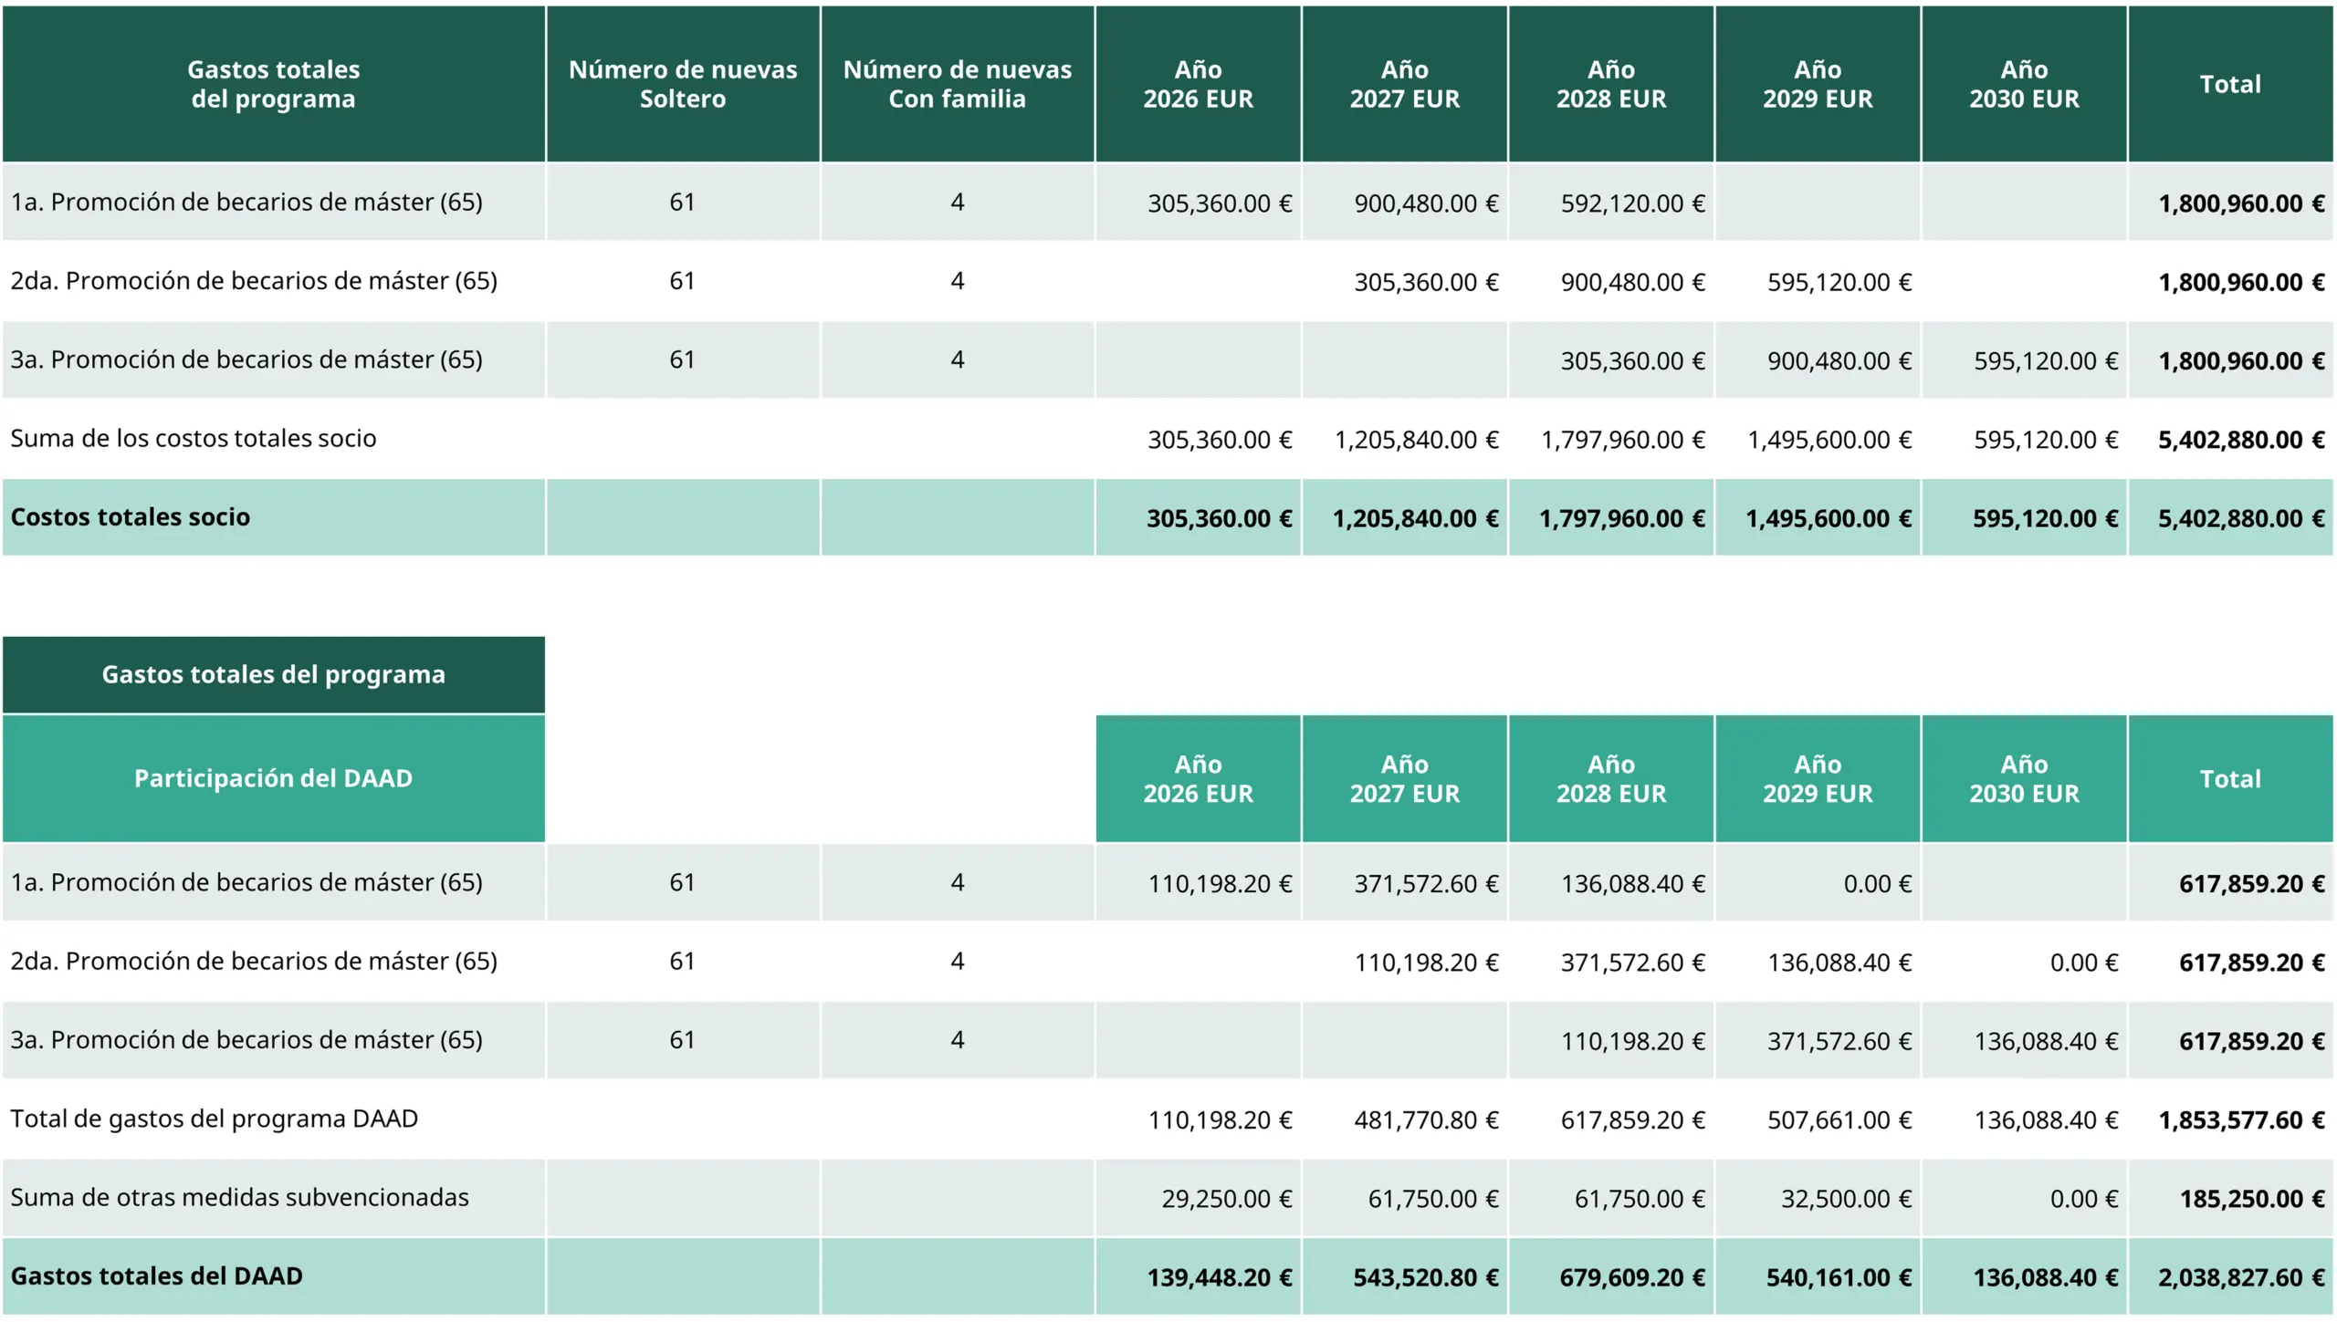This screenshot has height=1322, width=2337.
Task: Click the grand total 2,038,827.60 € cell
Action: coord(2240,1277)
